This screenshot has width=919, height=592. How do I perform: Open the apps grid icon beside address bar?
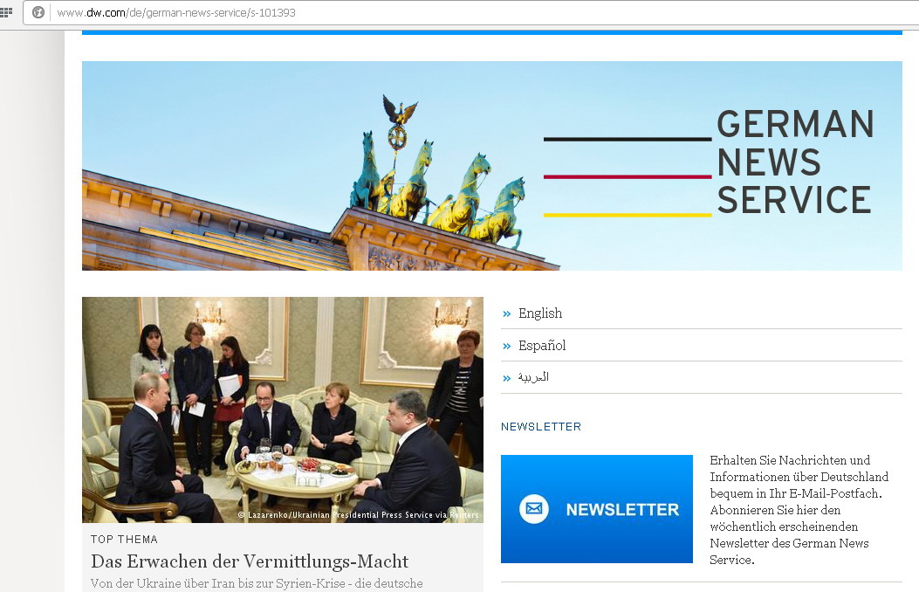point(5,11)
